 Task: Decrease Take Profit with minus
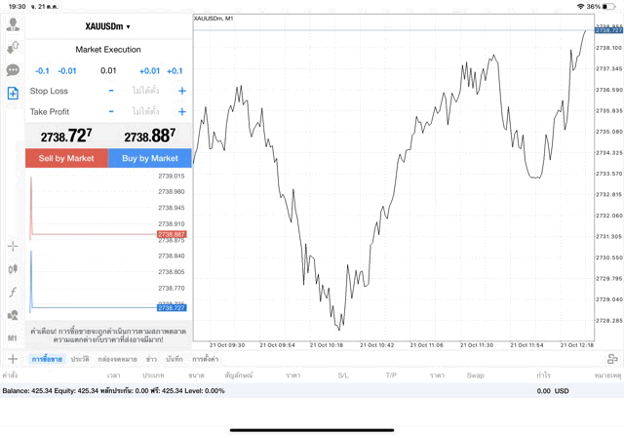pyautogui.click(x=111, y=112)
